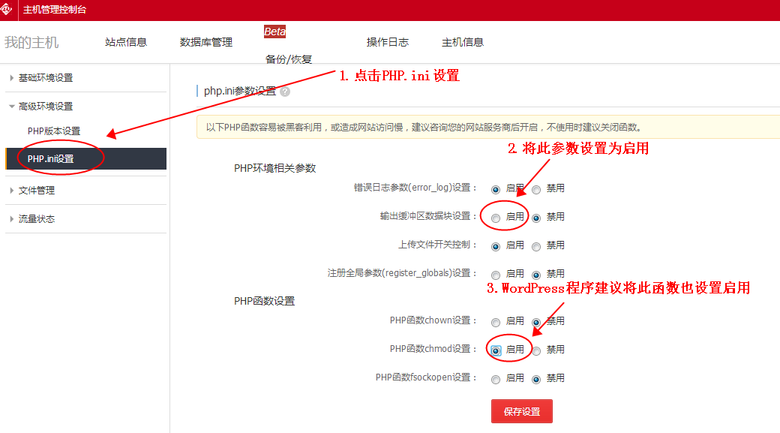Expand the 文件管理 section

coord(36,191)
